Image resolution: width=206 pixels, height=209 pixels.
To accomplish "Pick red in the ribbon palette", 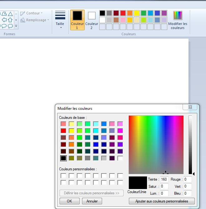I will coord(123,13).
